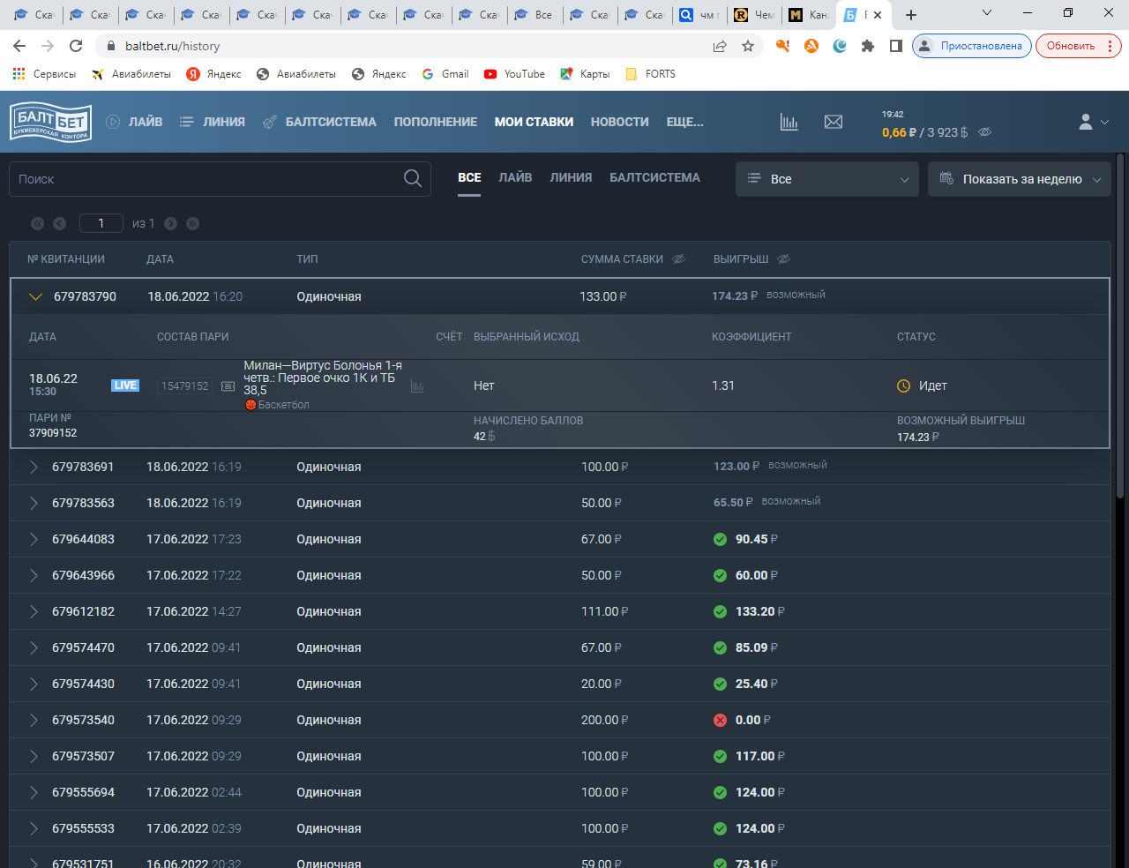Reload the baltbet.ru page
Screen dimensions: 1129x868
(x=76, y=46)
